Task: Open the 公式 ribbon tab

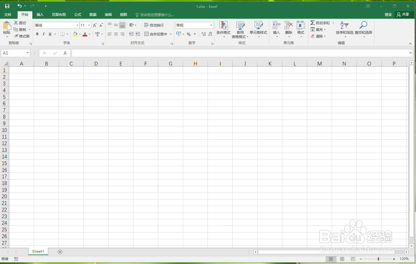Action: (x=77, y=15)
